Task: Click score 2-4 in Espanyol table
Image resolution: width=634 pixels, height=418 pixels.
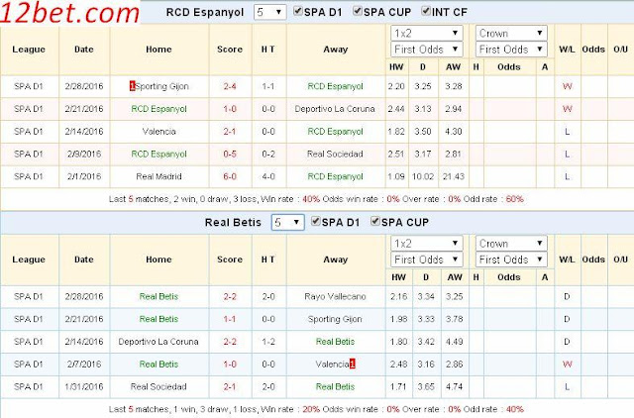Action: point(230,86)
